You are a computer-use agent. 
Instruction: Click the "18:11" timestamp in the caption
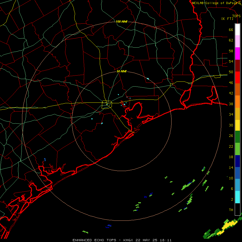166,240
